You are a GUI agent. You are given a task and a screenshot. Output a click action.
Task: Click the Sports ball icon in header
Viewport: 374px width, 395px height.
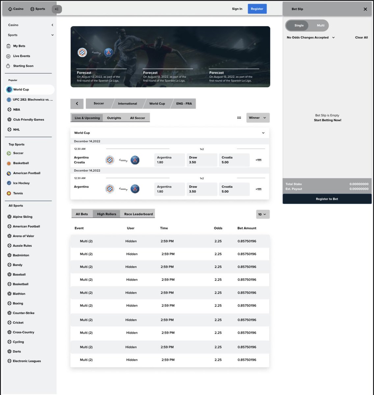coord(32,9)
